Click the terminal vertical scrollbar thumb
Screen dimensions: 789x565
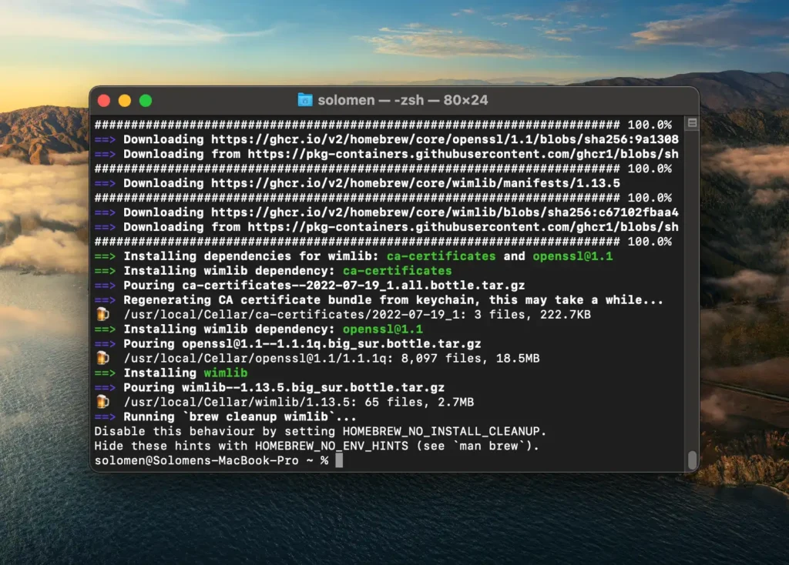[693, 460]
